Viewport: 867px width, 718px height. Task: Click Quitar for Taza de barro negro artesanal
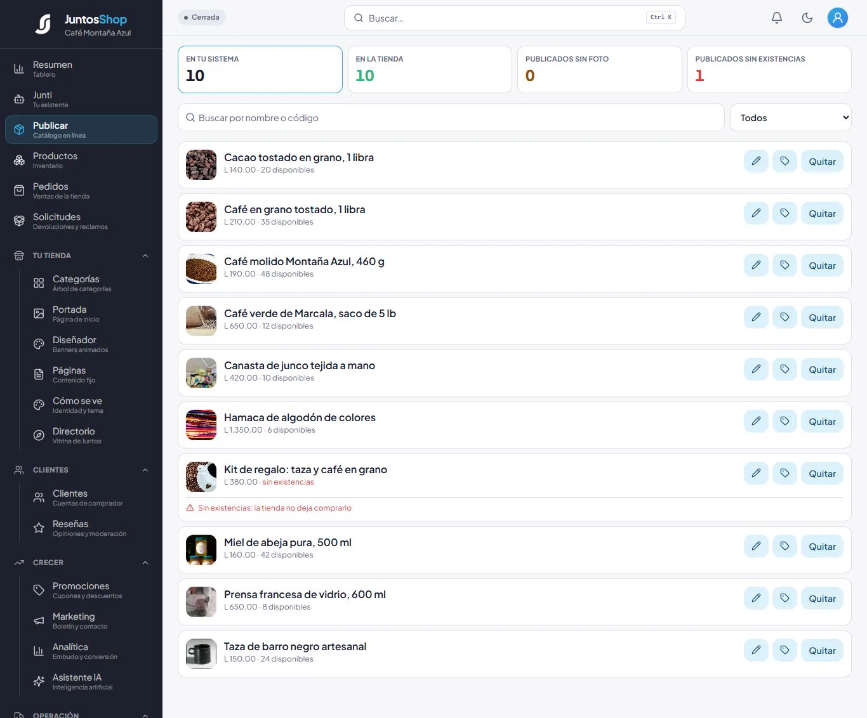click(x=822, y=650)
